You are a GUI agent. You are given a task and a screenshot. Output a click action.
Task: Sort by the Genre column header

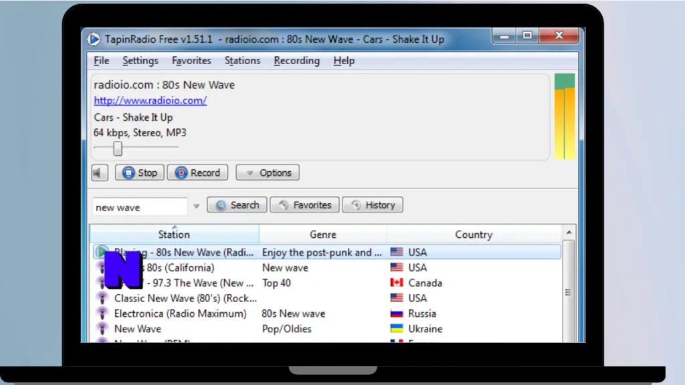323,235
